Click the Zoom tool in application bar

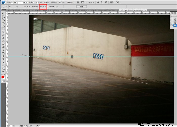point(102,2)
